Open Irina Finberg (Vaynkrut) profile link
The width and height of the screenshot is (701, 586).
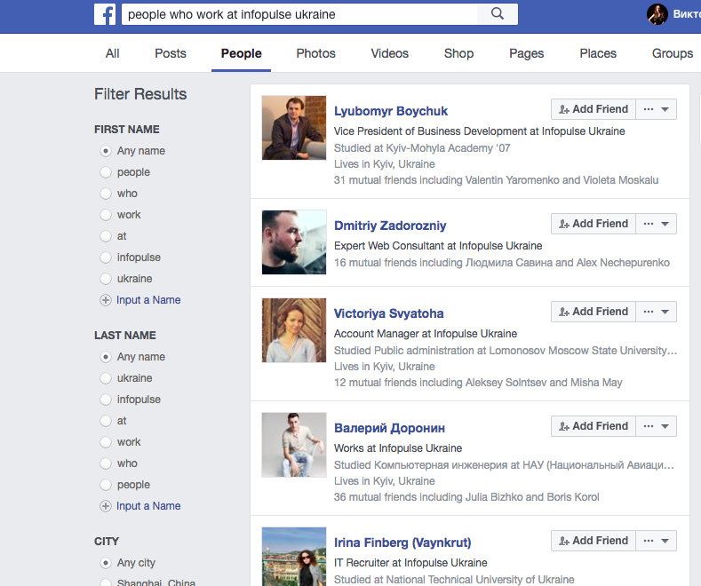click(x=402, y=542)
